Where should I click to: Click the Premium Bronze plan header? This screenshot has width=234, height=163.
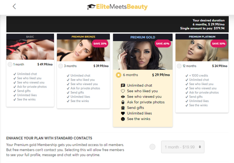(x=83, y=37)
